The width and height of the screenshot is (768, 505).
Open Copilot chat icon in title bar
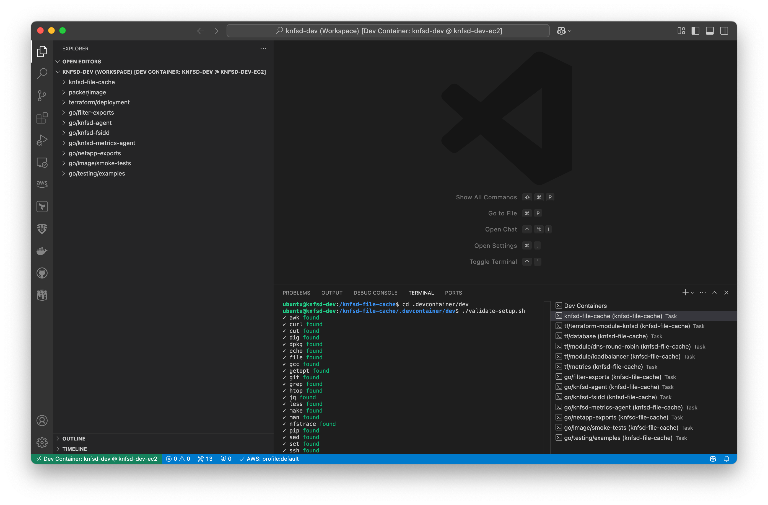(x=561, y=31)
